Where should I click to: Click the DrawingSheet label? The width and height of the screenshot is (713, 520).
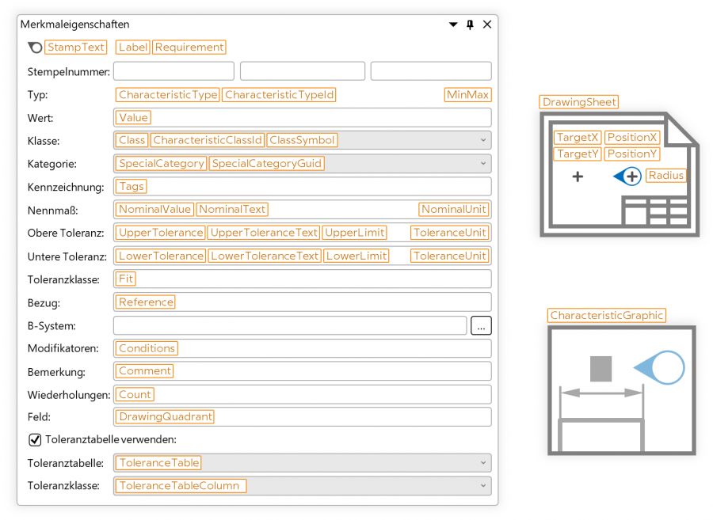(x=579, y=102)
